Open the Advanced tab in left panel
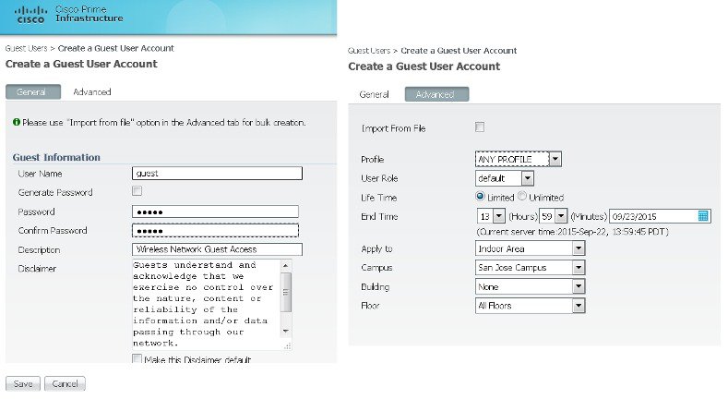Viewport: 728px width, 399px height. click(92, 92)
